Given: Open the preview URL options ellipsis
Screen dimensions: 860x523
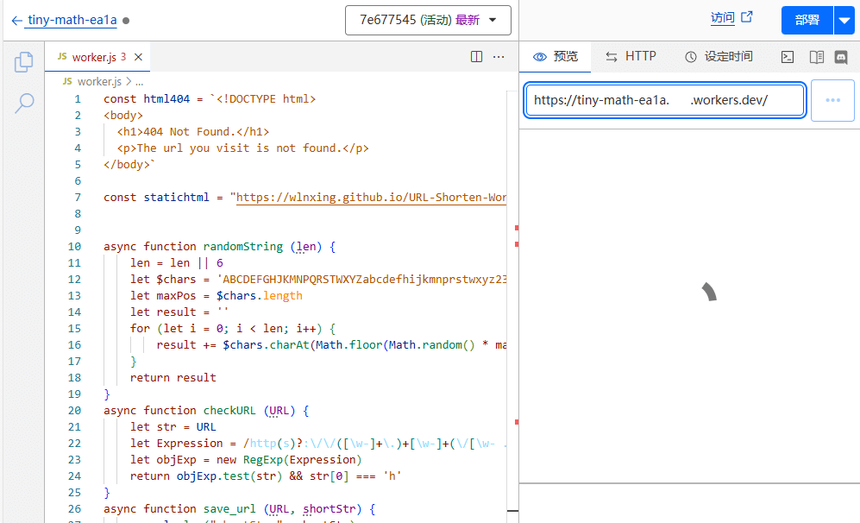Looking at the screenshot, I should coord(832,100).
